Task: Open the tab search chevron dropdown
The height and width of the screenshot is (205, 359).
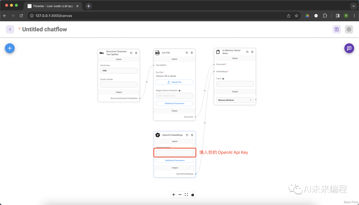Action: [x=353, y=6]
